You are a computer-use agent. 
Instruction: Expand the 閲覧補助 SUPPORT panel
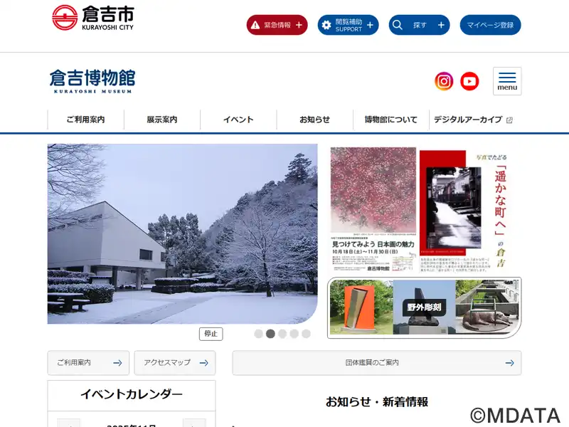tap(349, 25)
